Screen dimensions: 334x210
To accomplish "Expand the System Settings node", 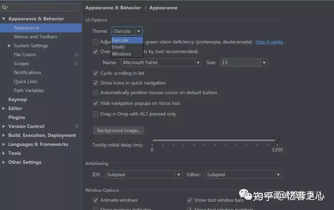I will (x=9, y=46).
